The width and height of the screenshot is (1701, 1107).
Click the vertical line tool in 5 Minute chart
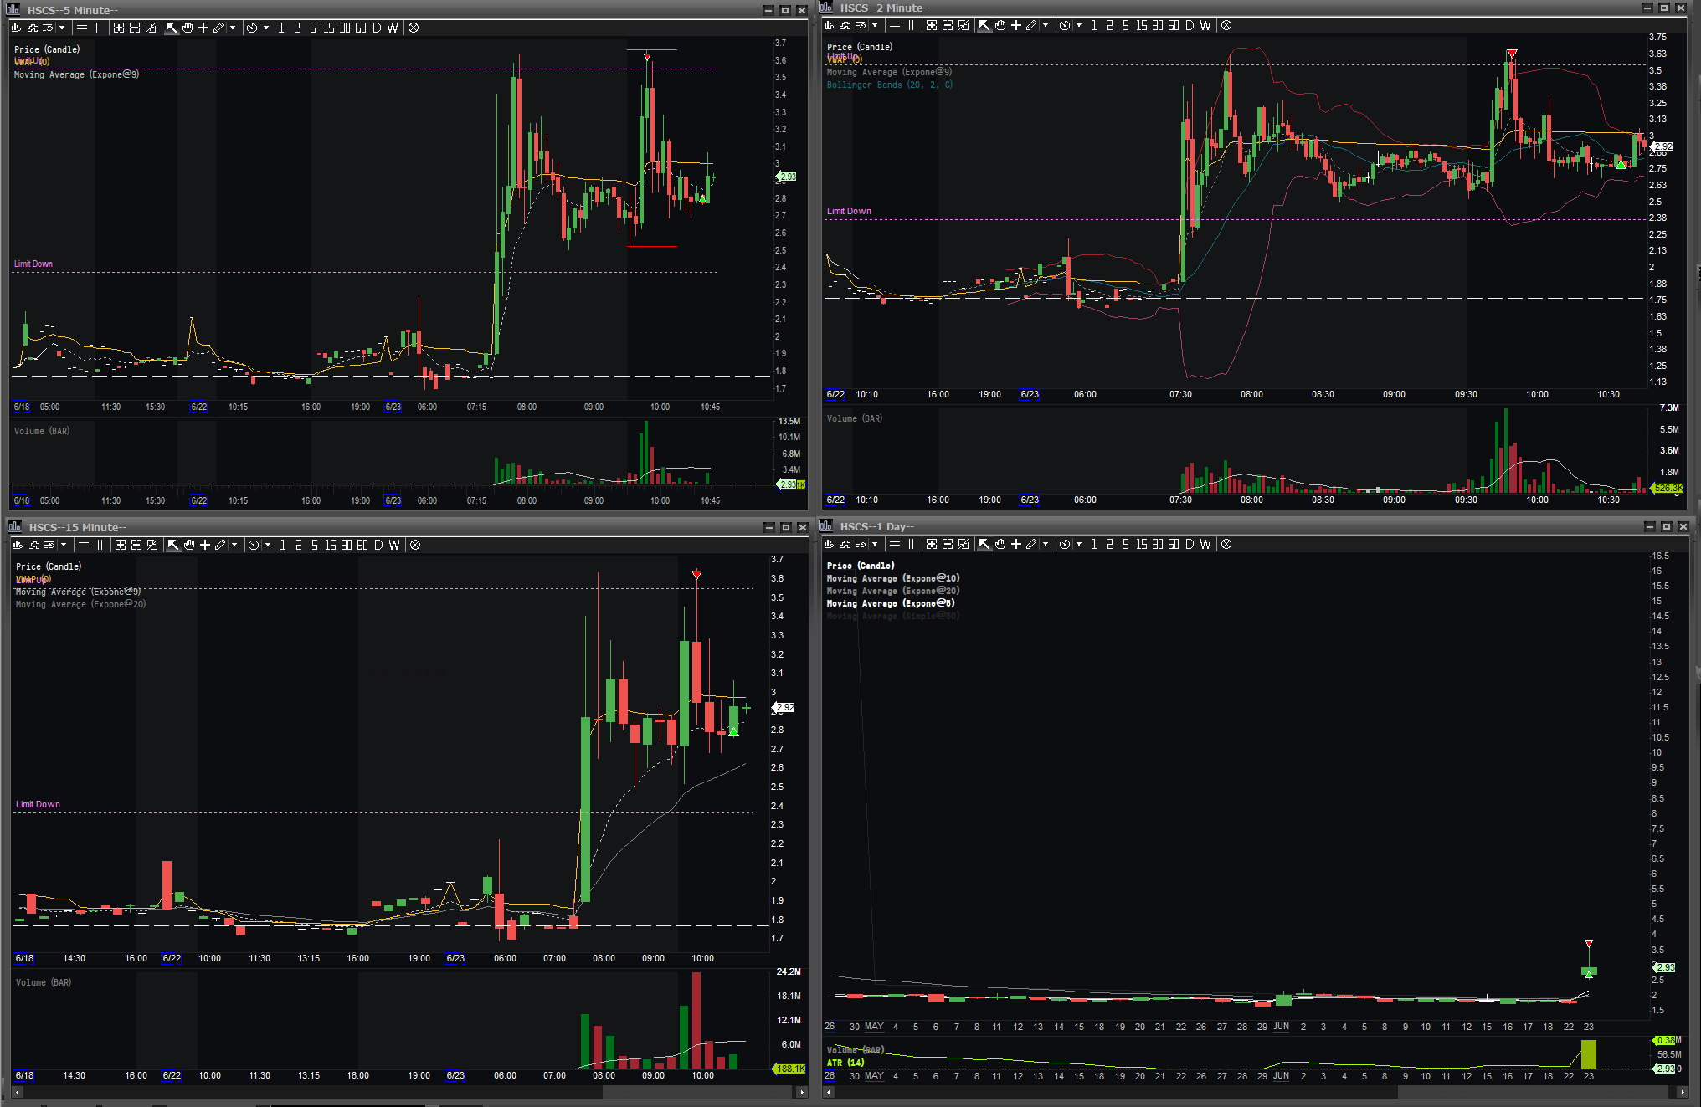(x=98, y=28)
